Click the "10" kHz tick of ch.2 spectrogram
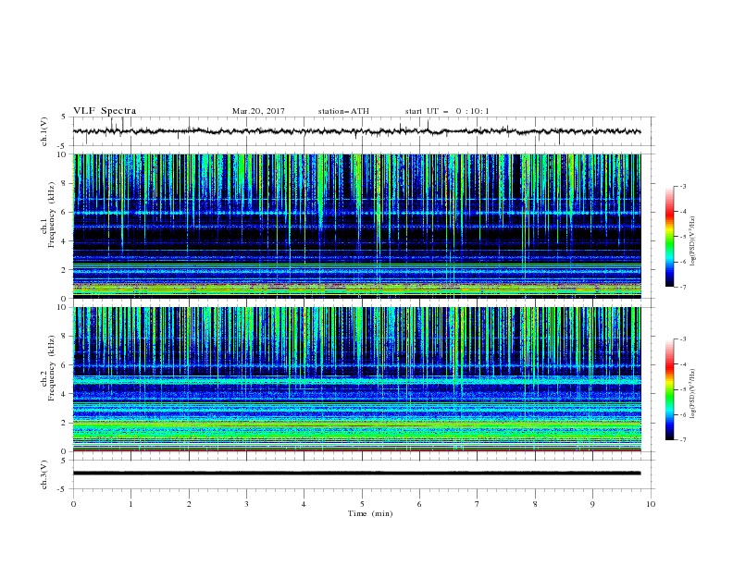The image size is (733, 566). point(63,307)
